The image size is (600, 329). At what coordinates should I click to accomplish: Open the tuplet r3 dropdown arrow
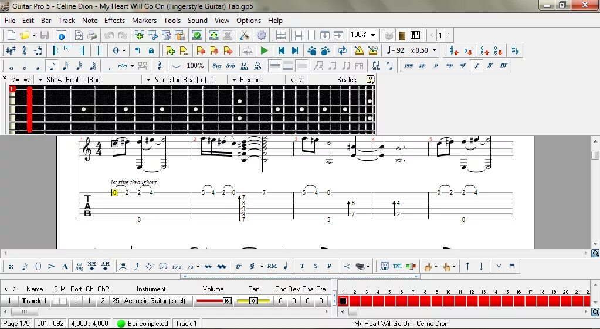(132, 66)
